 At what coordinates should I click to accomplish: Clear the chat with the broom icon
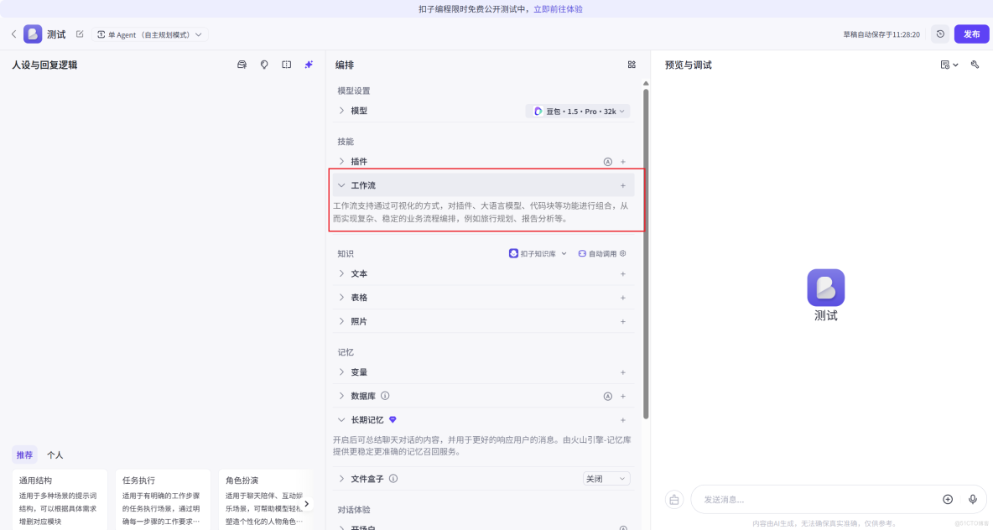point(673,499)
